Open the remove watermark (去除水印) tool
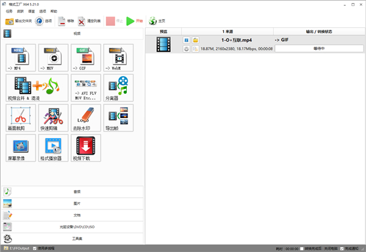 click(85, 117)
